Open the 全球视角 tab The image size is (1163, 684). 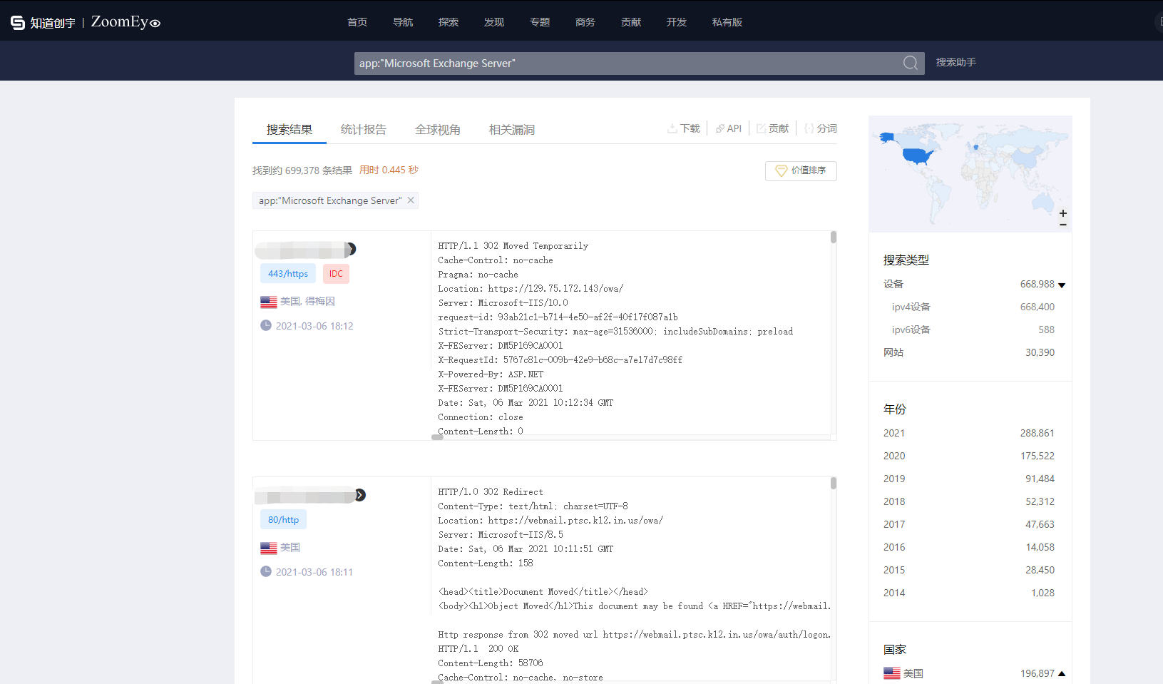pyautogui.click(x=438, y=130)
